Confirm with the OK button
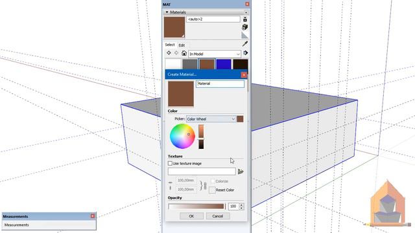415x233 pixels. point(191,216)
